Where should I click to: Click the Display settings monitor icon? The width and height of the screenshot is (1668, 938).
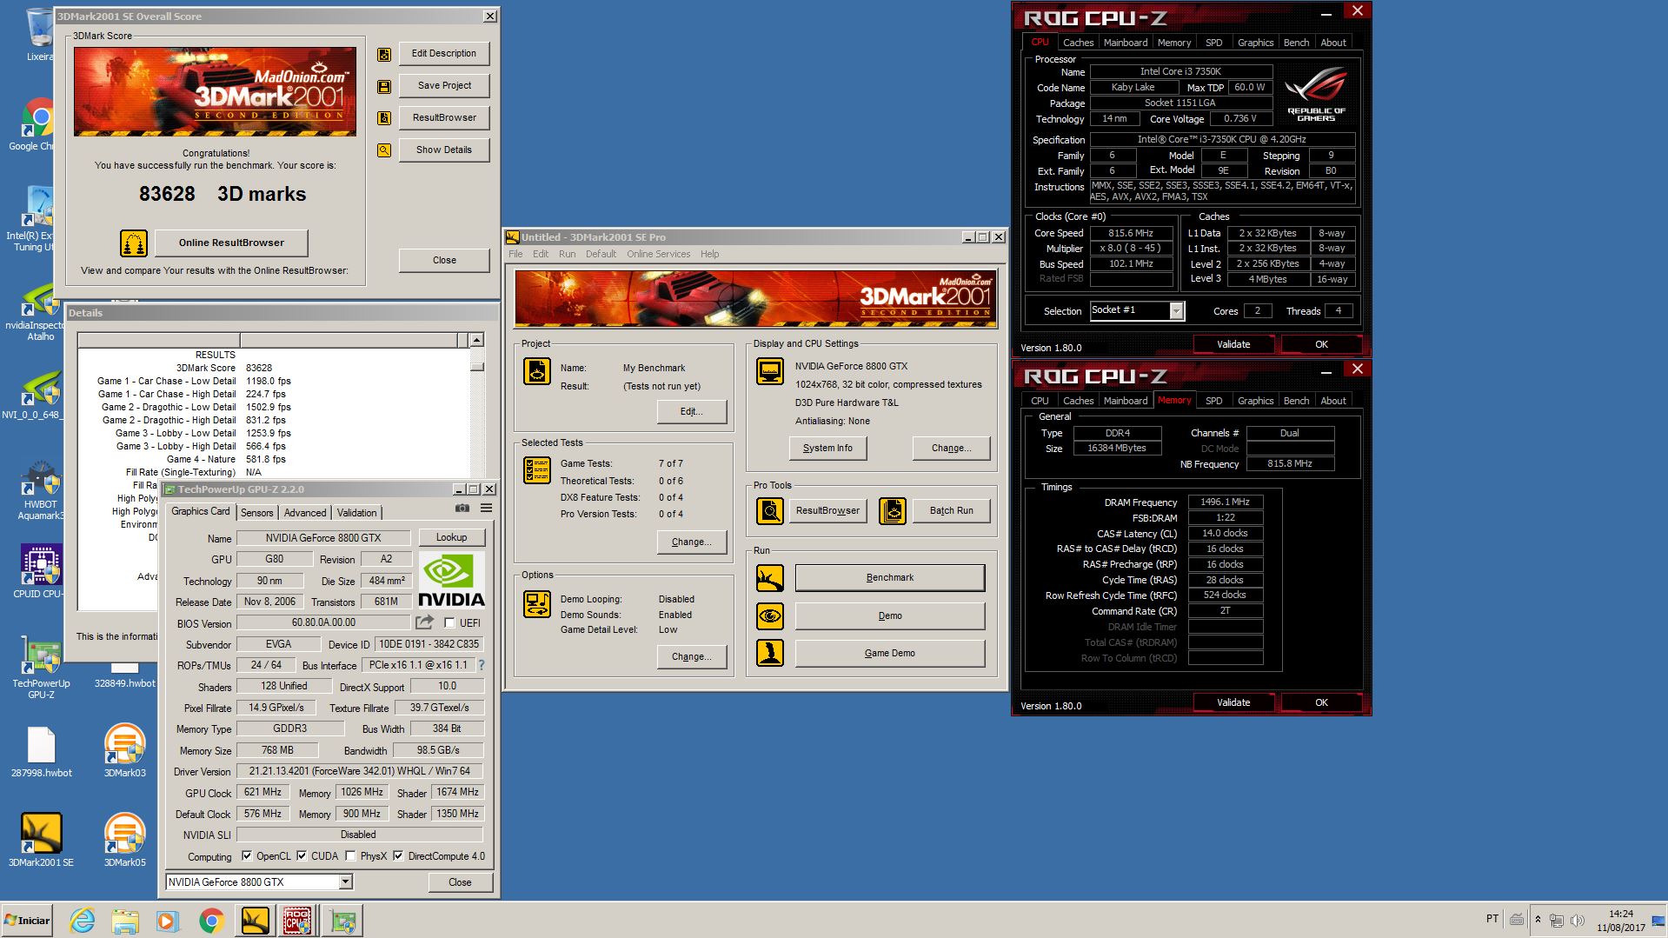770,371
